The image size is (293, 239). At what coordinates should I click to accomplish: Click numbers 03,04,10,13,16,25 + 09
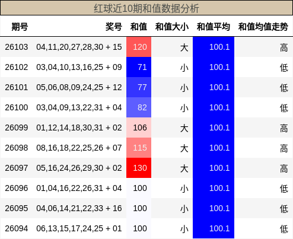pyautogui.click(x=79, y=67)
